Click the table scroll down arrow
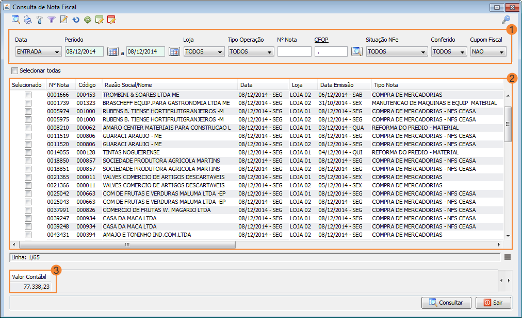The width and height of the screenshot is (522, 318). (508, 236)
